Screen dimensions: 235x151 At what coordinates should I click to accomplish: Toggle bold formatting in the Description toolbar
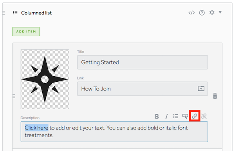157,116
